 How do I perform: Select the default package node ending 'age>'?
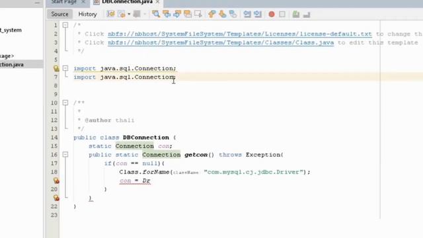point(7,56)
